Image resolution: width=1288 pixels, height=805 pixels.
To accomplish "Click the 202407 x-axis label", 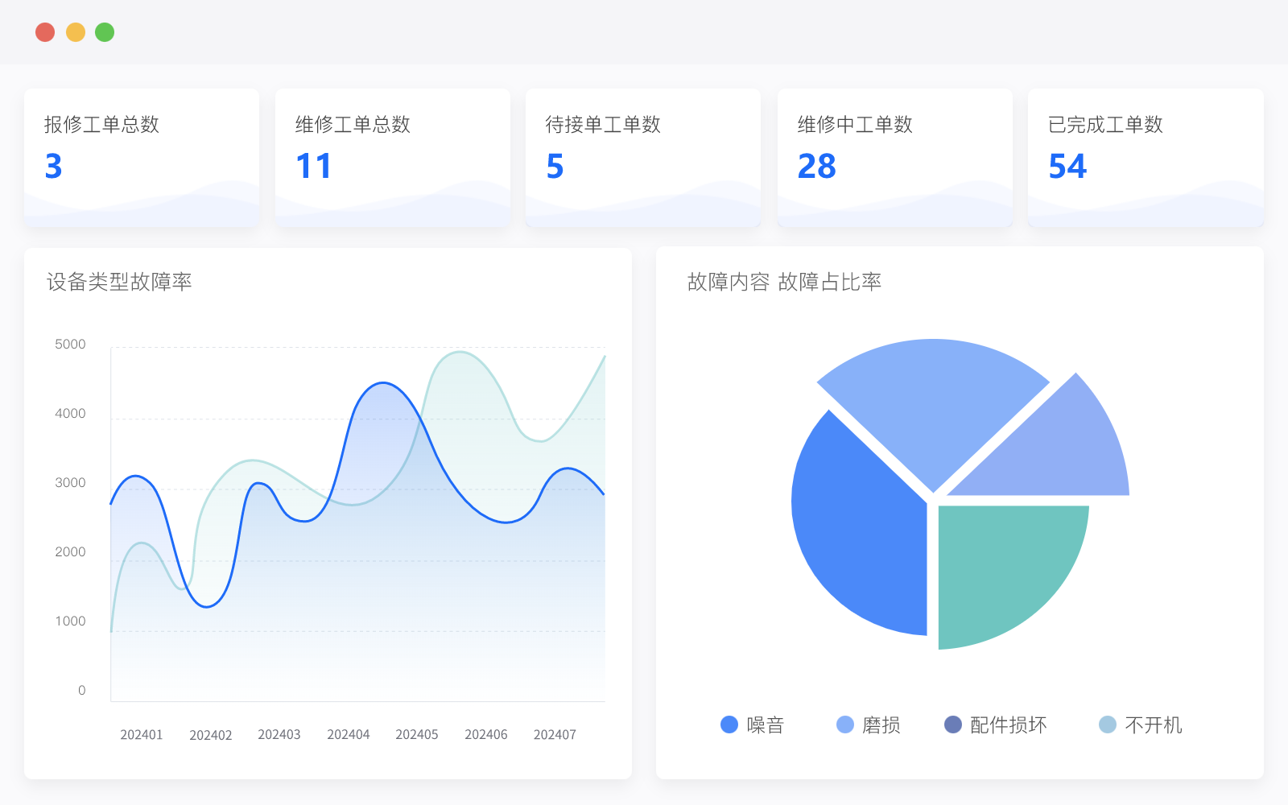I will (555, 734).
